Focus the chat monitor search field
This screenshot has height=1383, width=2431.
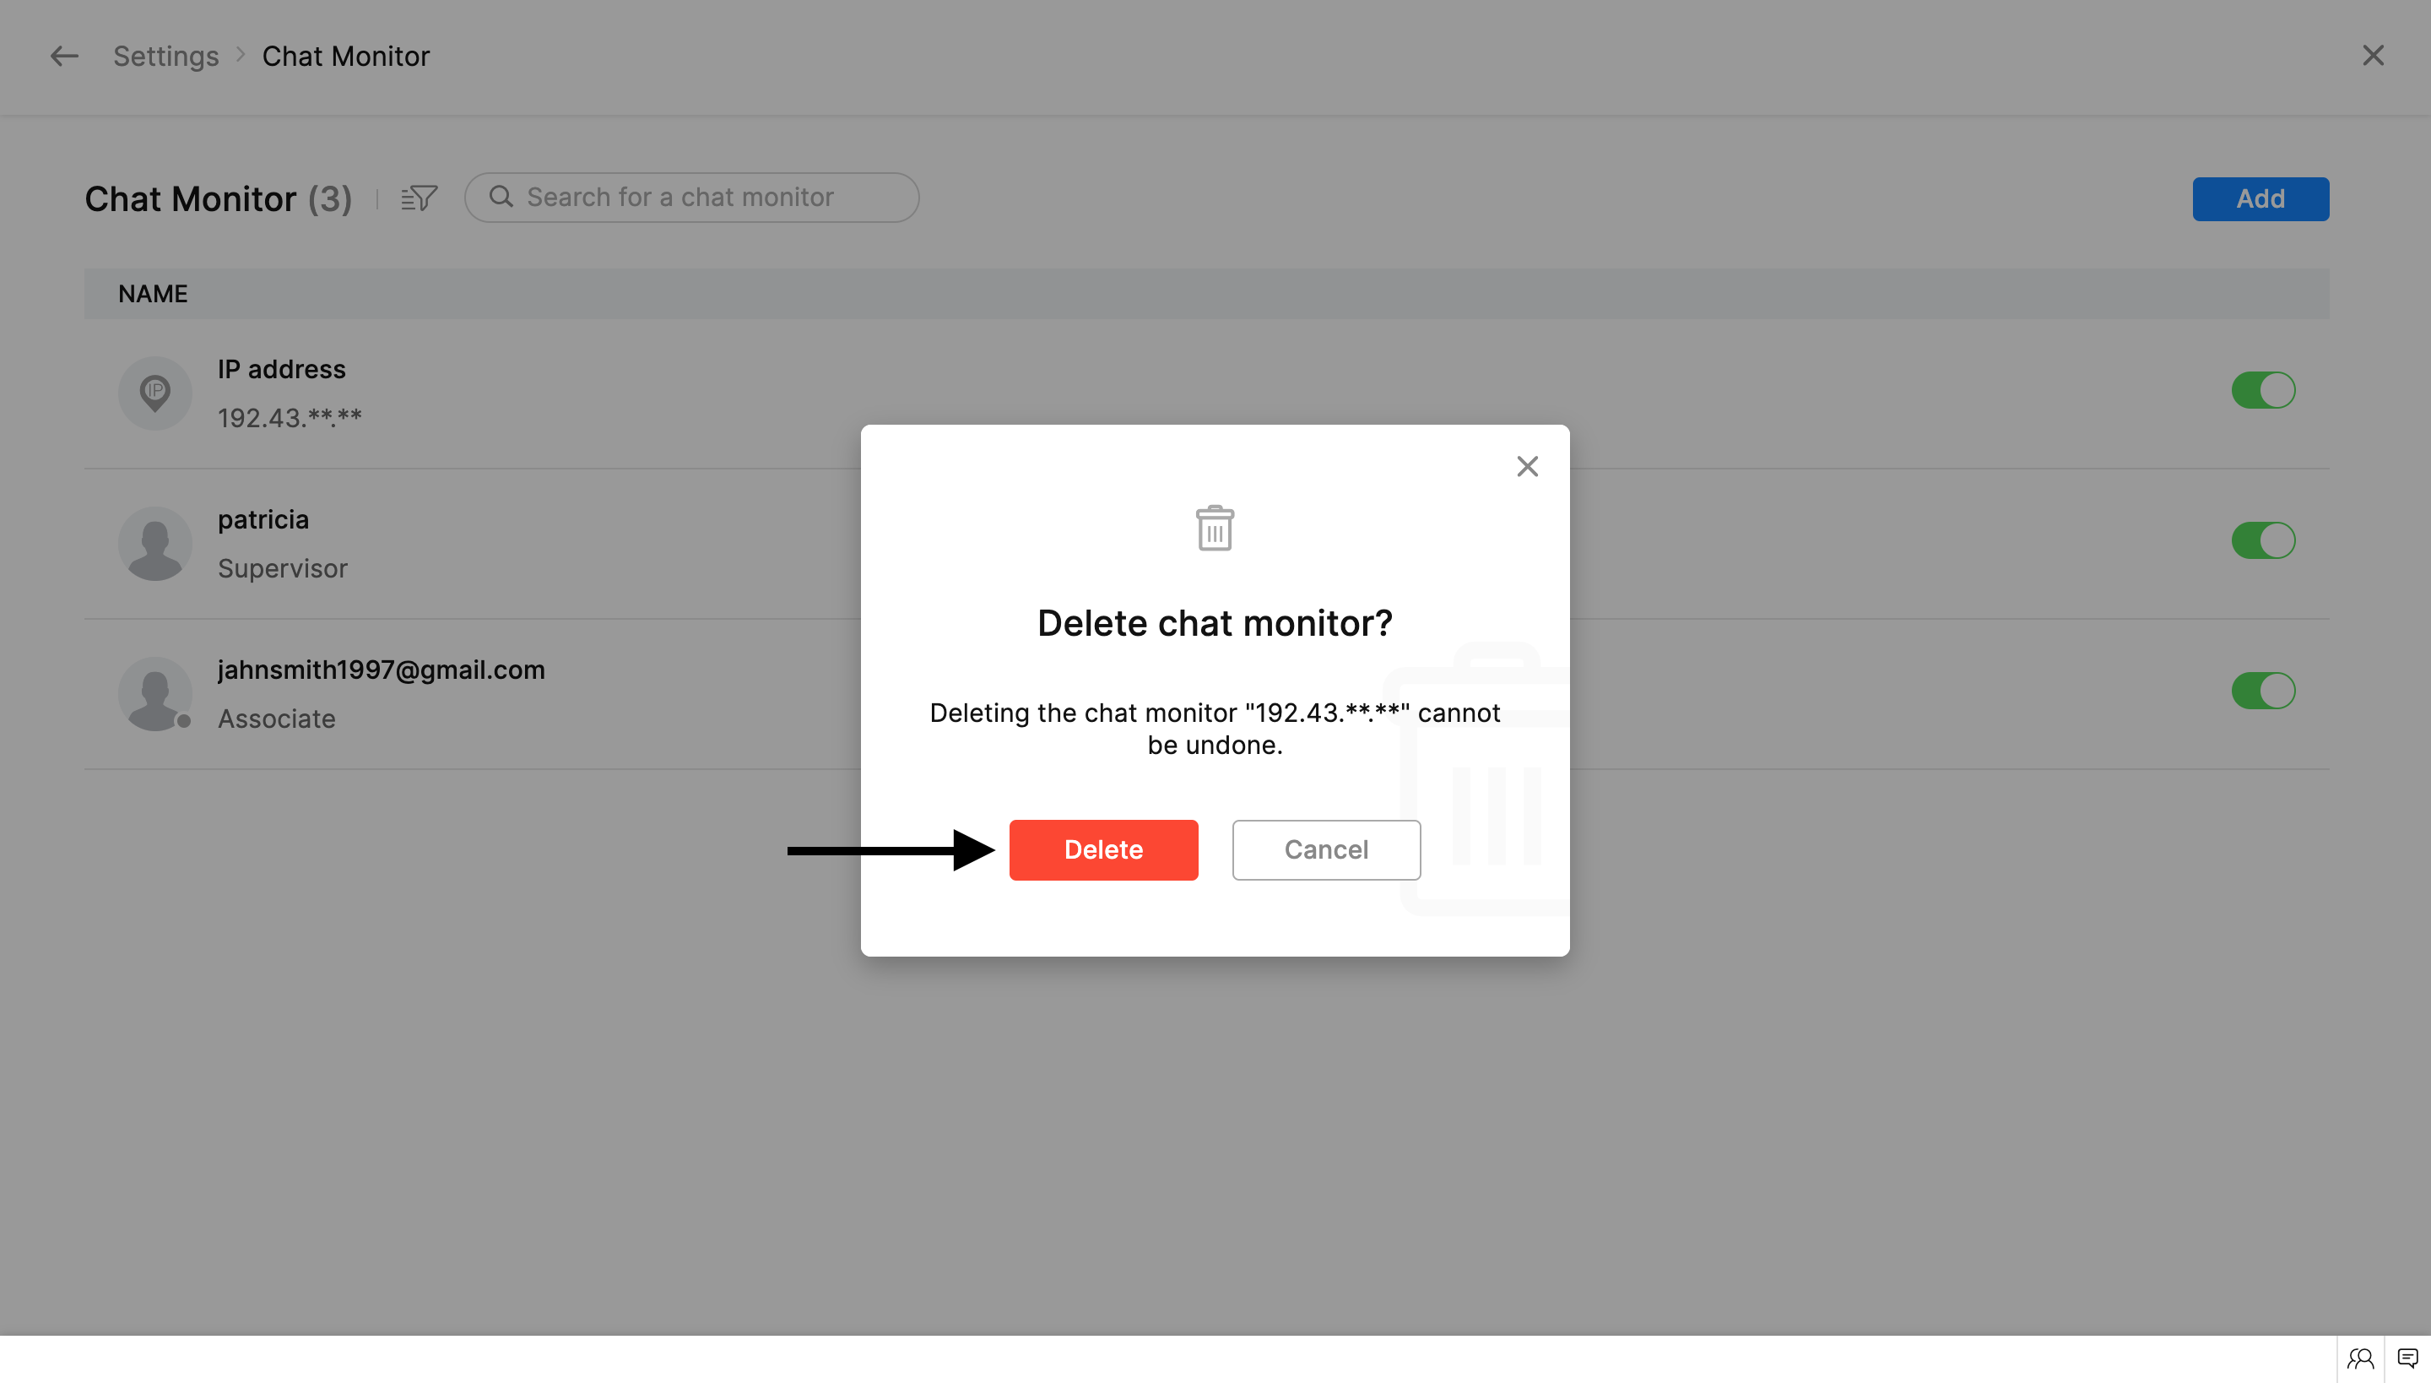[x=702, y=198]
